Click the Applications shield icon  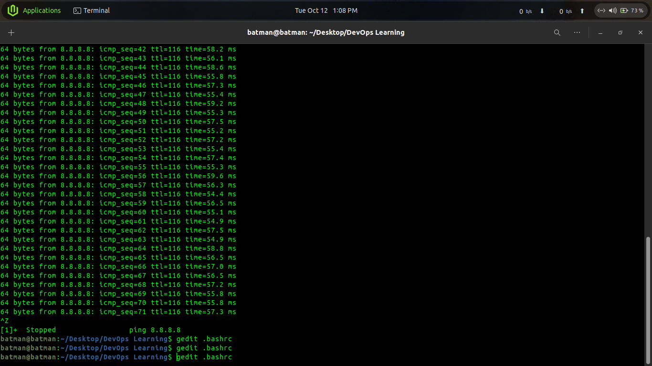pyautogui.click(x=13, y=10)
